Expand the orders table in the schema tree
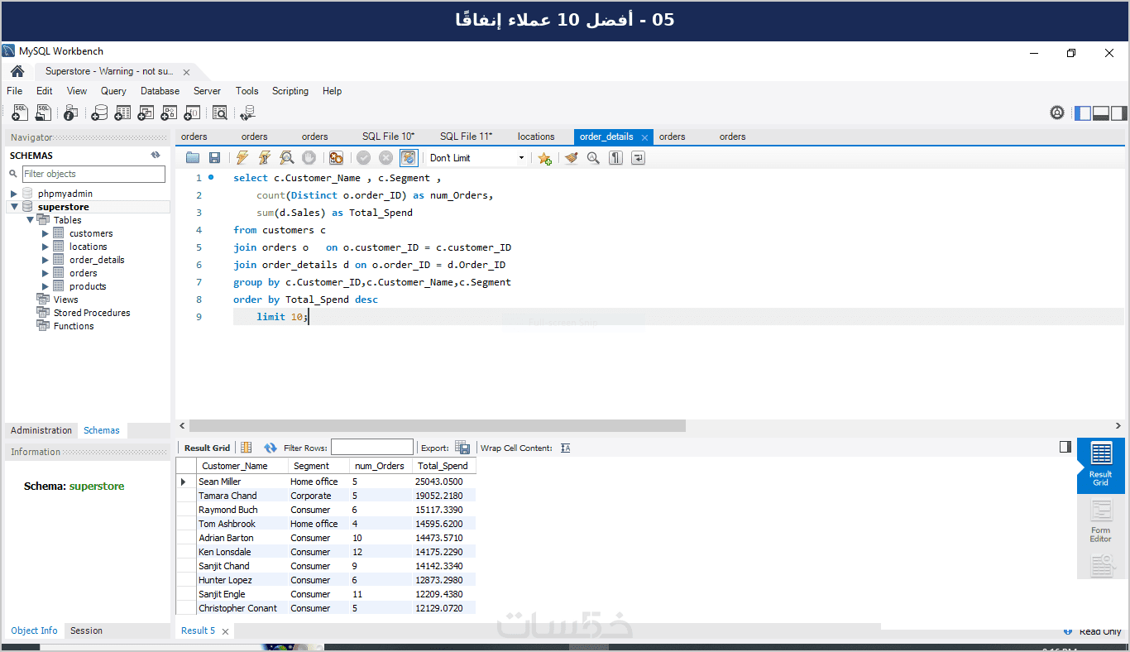Screen dimensions: 1130x652 click(x=45, y=273)
